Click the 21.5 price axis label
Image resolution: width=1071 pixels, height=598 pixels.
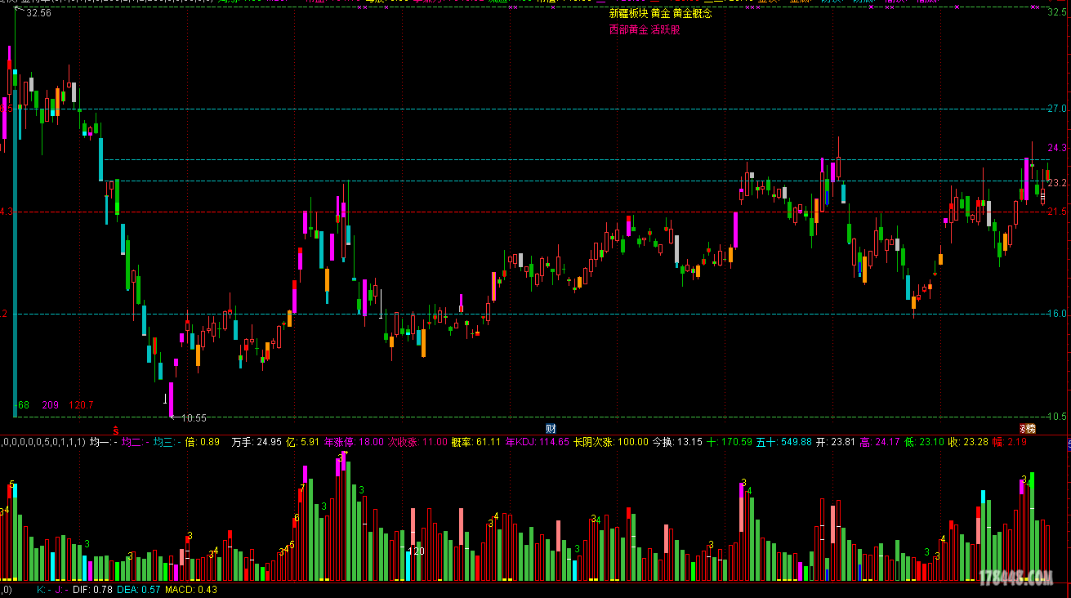pyautogui.click(x=1057, y=211)
